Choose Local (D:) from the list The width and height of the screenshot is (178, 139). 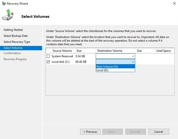coord(115,70)
